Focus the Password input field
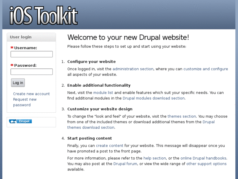Viewport: 238px width, 179px height. point(31,72)
